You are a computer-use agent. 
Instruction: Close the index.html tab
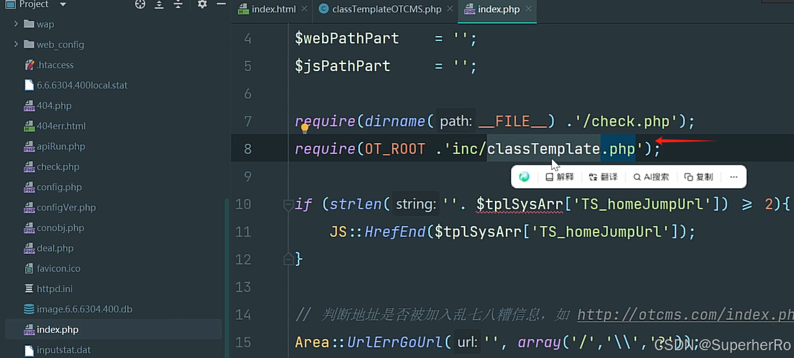point(305,9)
